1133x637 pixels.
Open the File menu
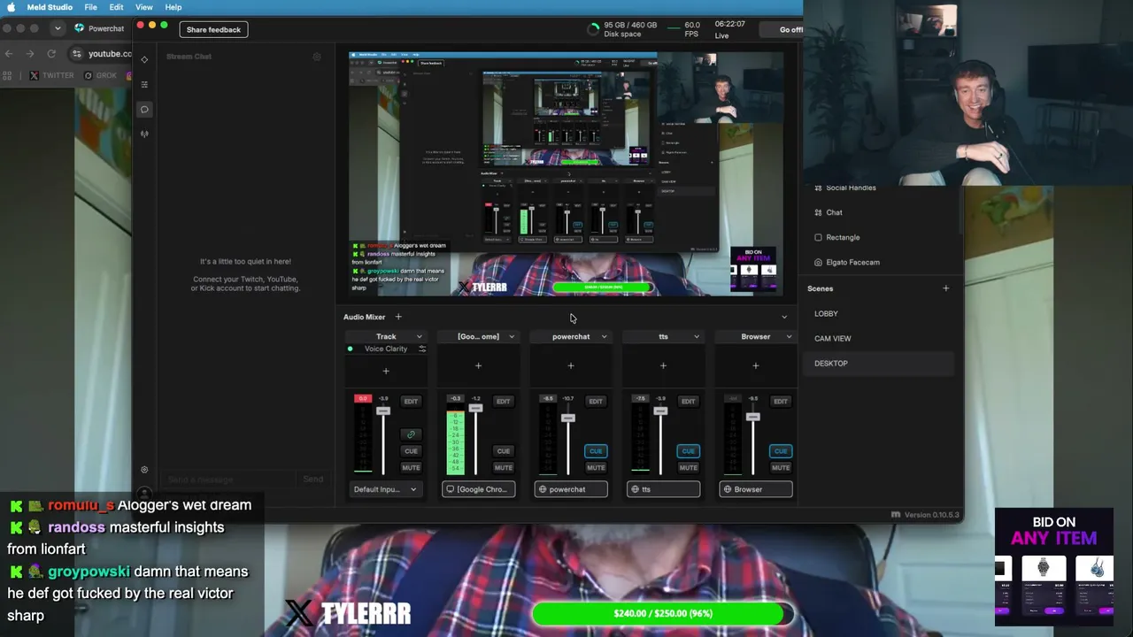[90, 7]
